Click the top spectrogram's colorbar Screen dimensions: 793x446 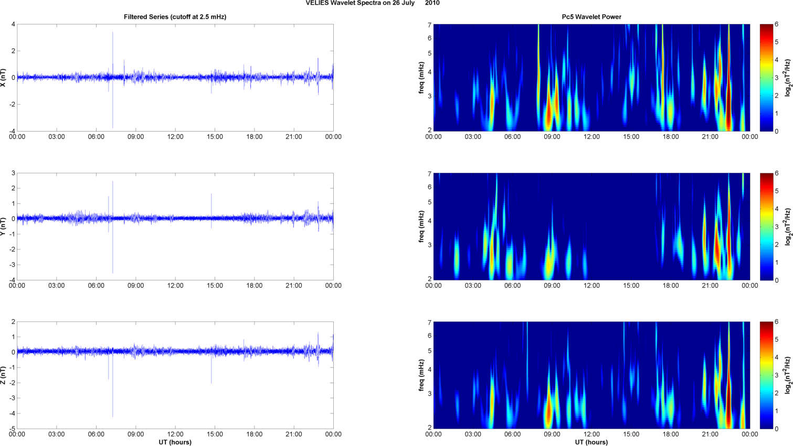766,78
